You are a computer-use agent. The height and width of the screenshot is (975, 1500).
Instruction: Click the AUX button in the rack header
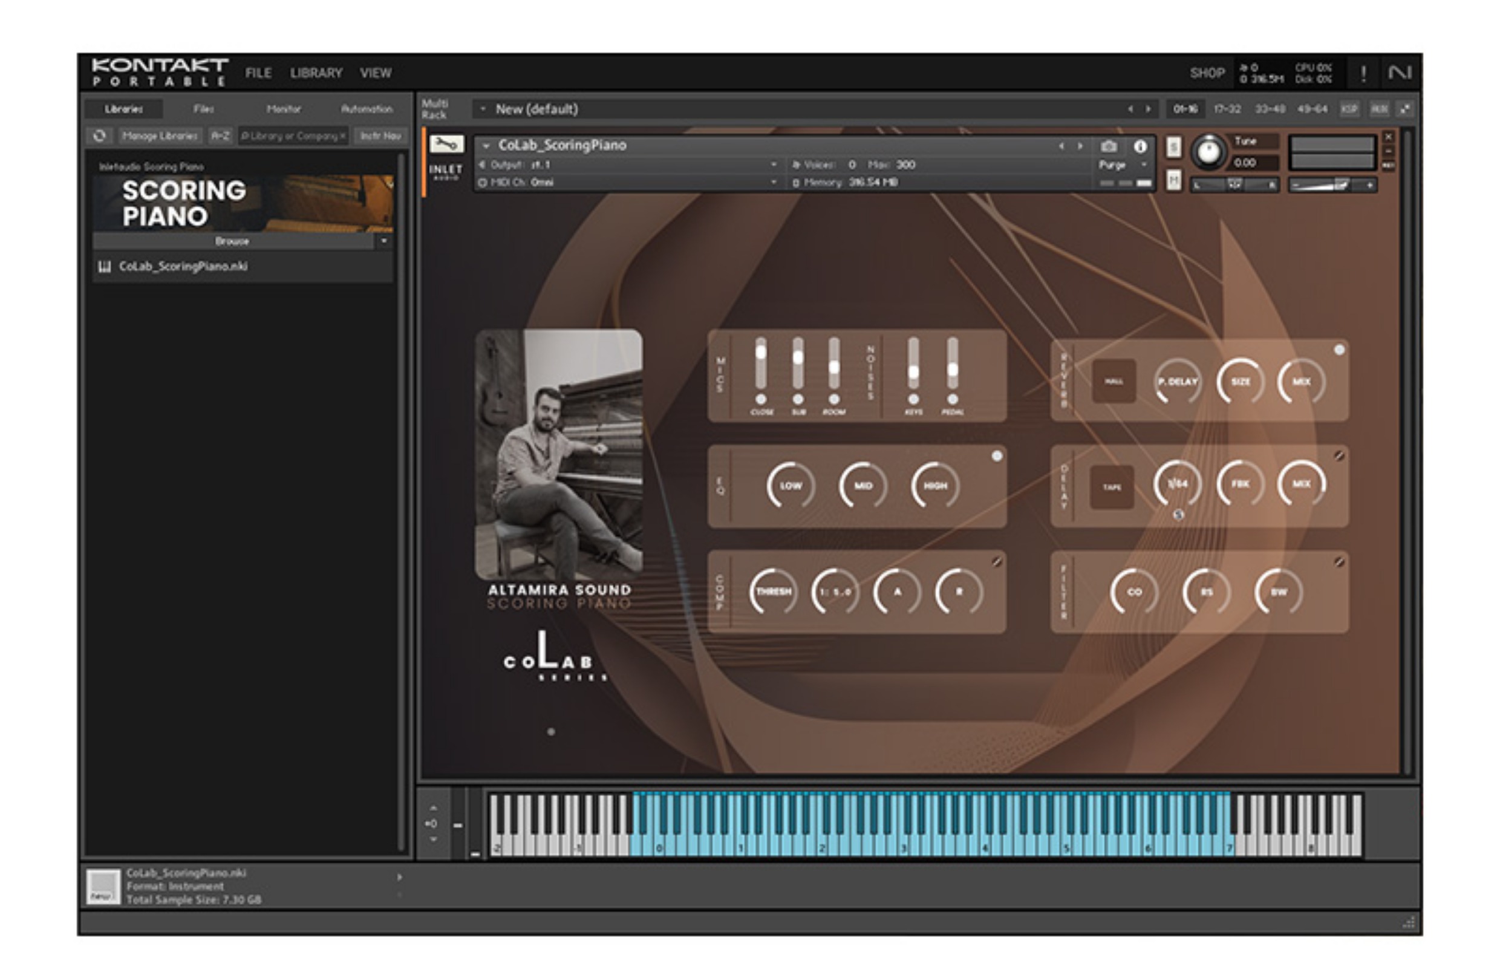coord(1379,108)
